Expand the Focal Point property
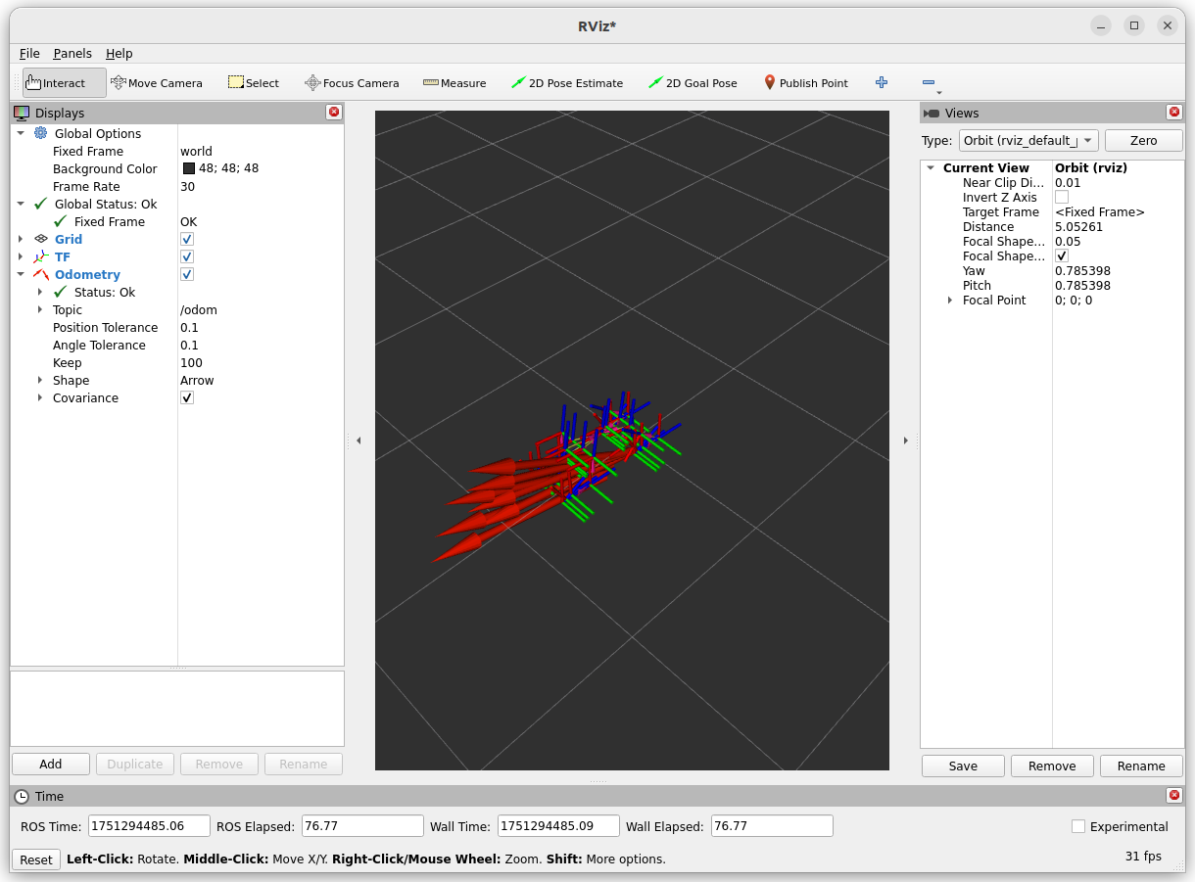1195x882 pixels. tap(950, 300)
